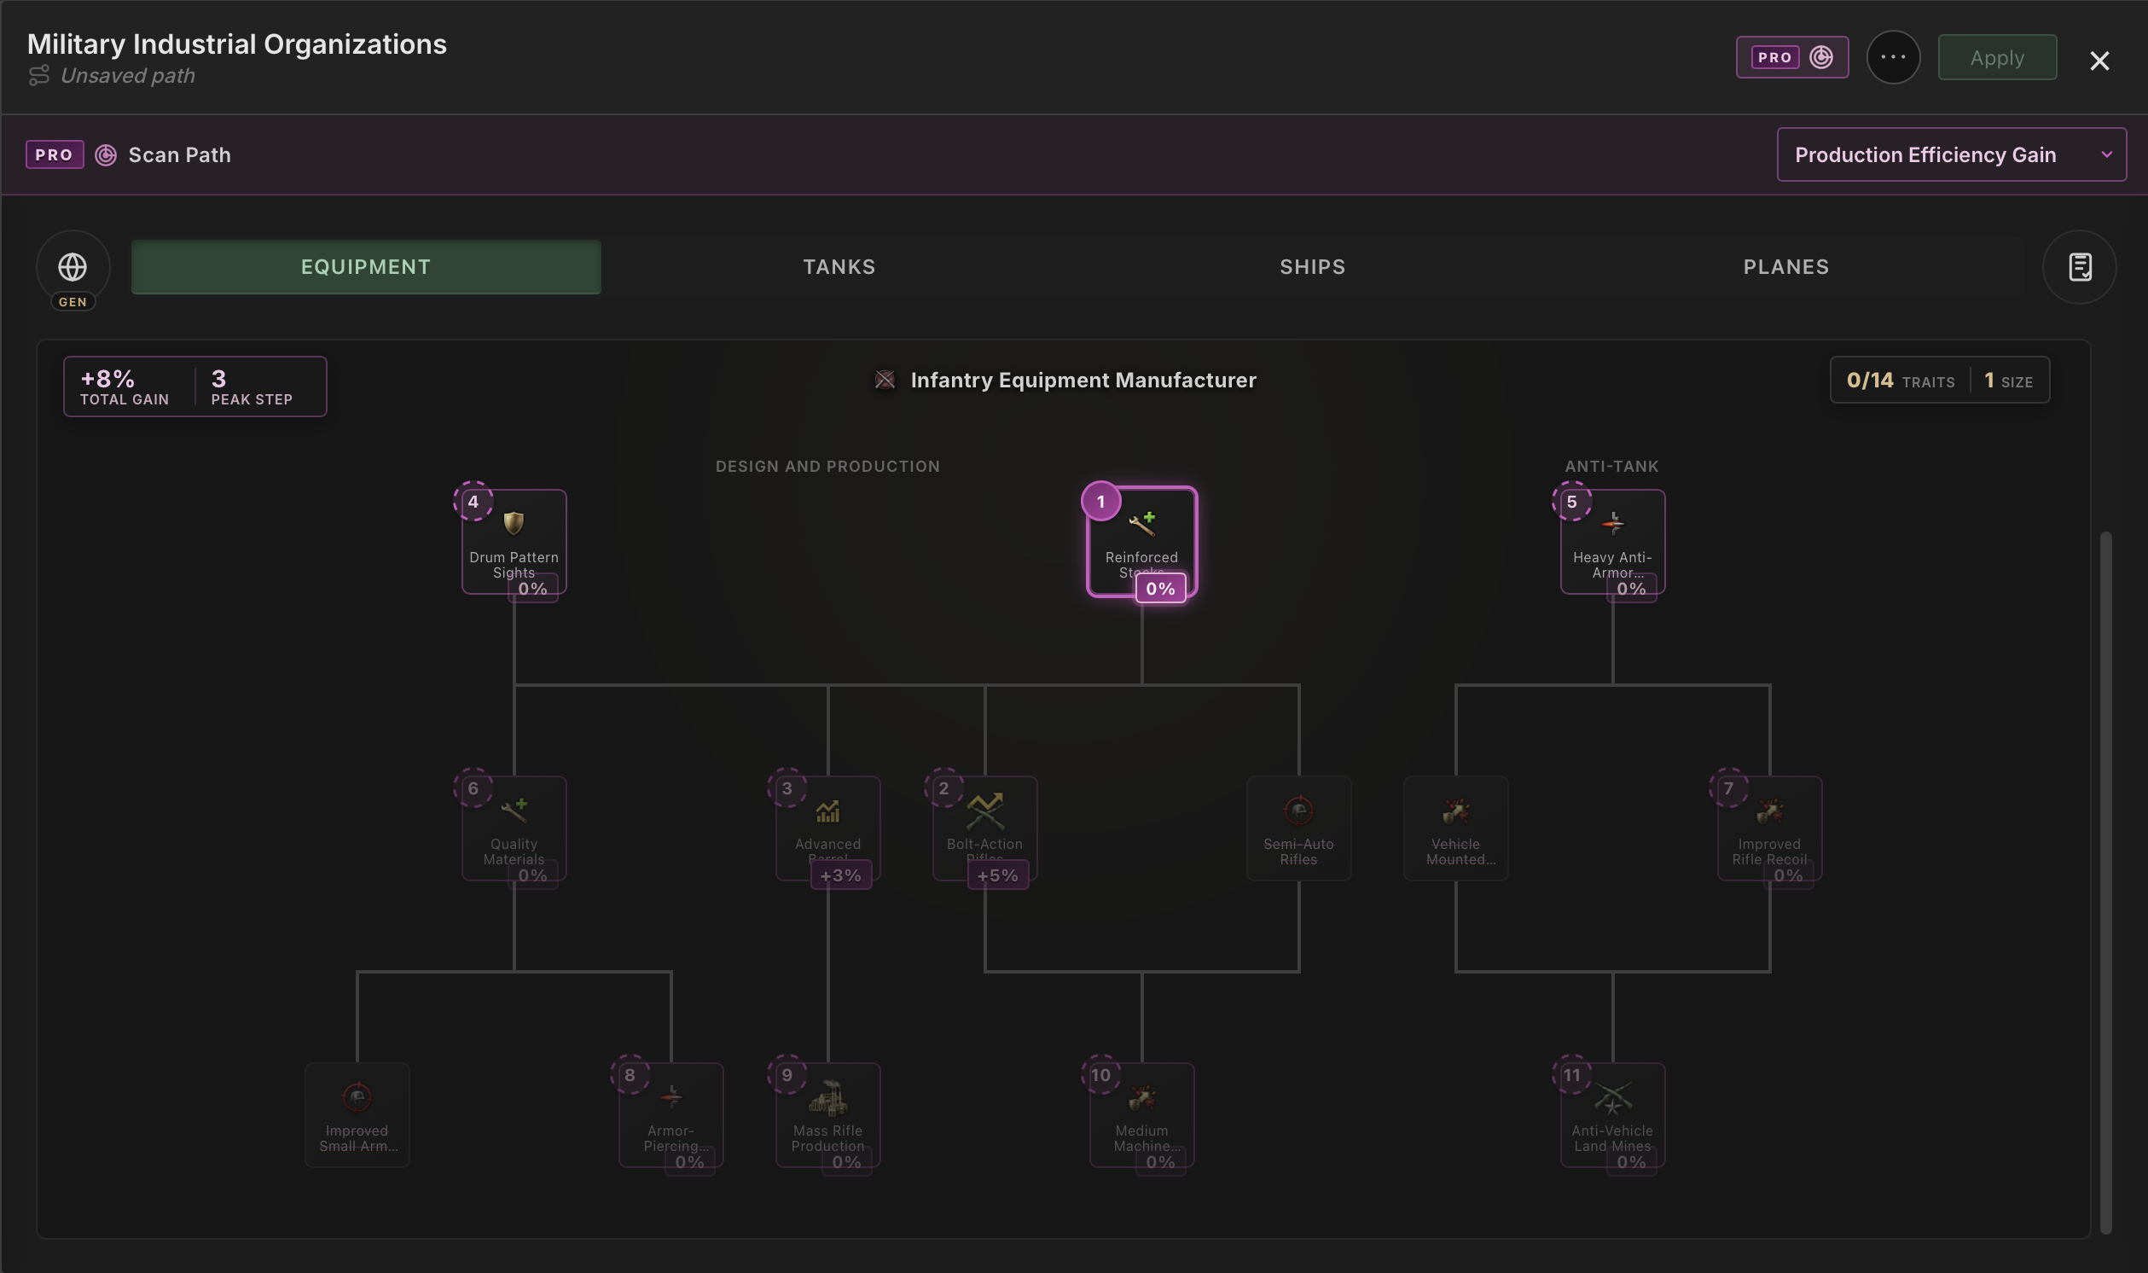Click the Unsaved path route icon
Image resolution: width=2148 pixels, height=1273 pixels.
coord(38,75)
